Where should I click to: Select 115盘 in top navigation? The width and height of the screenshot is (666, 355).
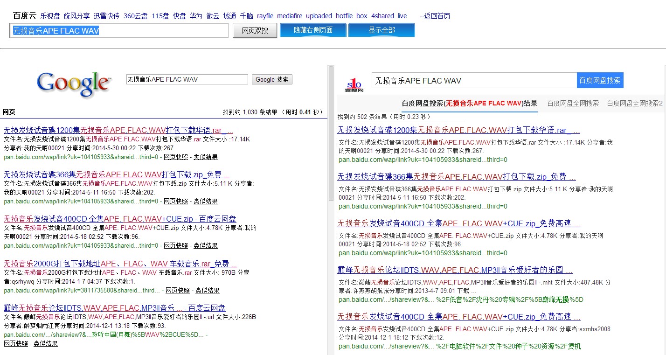(x=160, y=16)
